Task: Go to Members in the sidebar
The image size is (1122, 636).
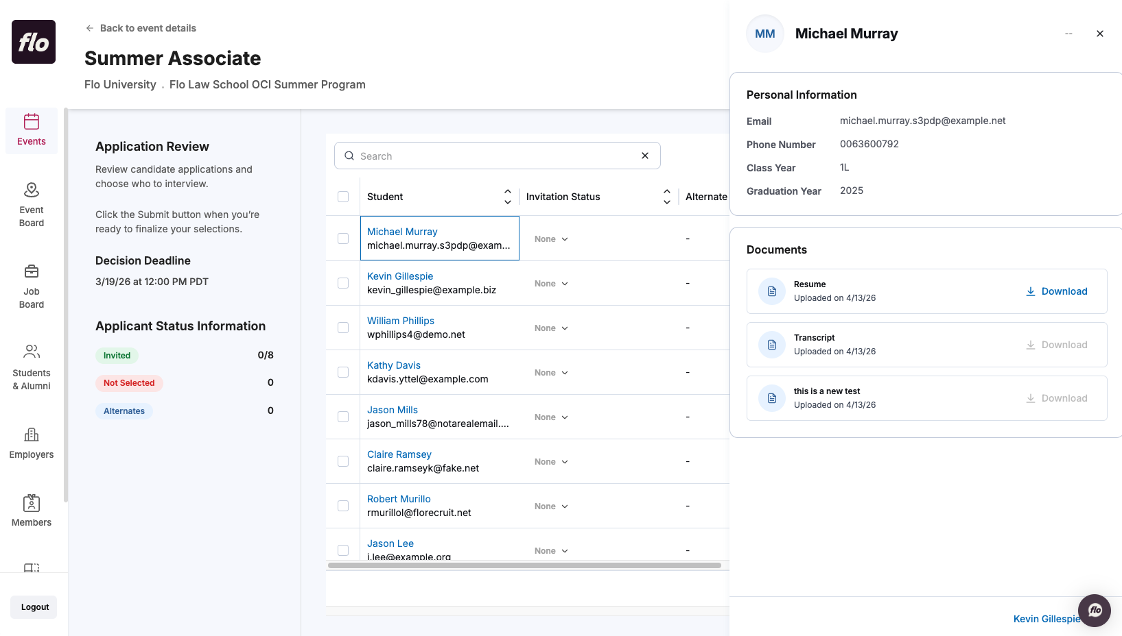Action: click(32, 511)
